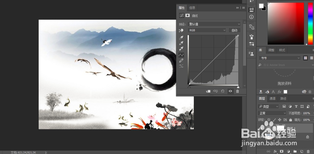This screenshot has height=154, width=314.
Task: Select the on-image targeted adjustment hand tool
Action: [181, 30]
